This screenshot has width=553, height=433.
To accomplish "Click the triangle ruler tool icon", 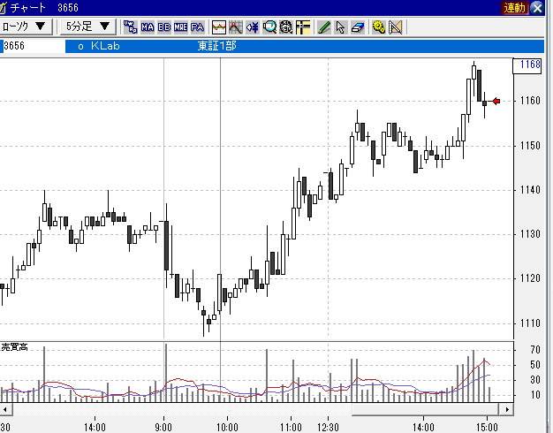I will point(396,27).
